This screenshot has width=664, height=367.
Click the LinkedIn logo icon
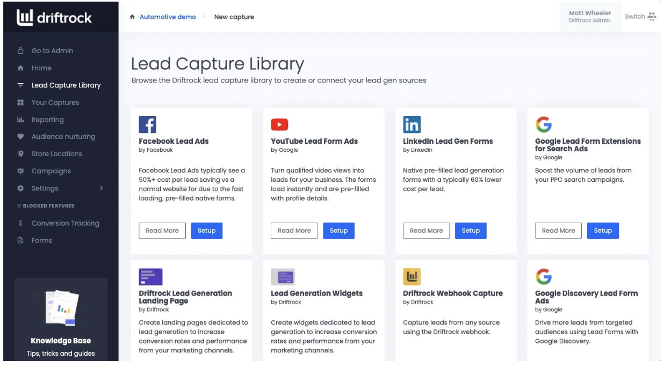412,124
